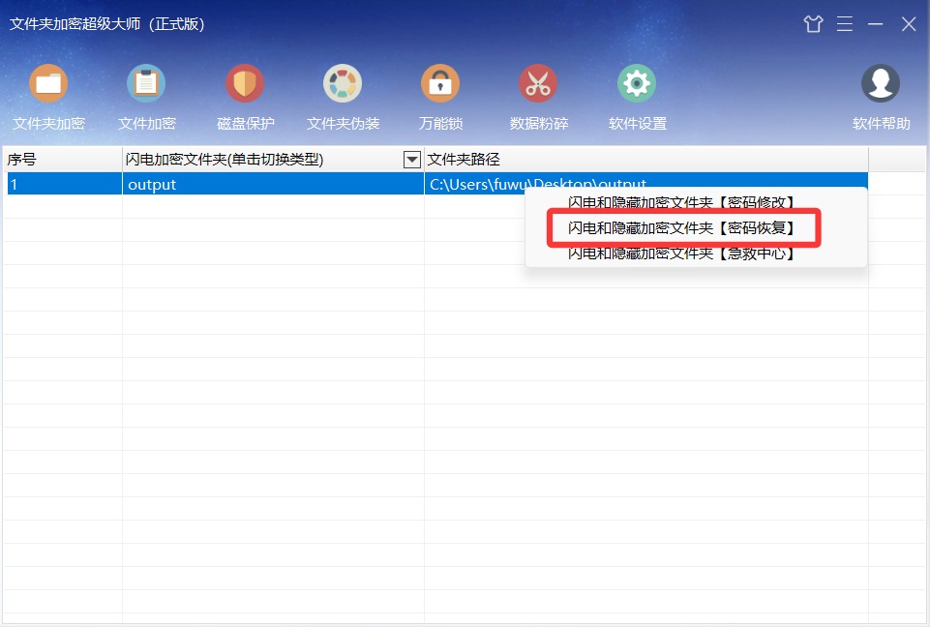Open the three-line main menu icon
The height and width of the screenshot is (627, 930).
(x=845, y=24)
